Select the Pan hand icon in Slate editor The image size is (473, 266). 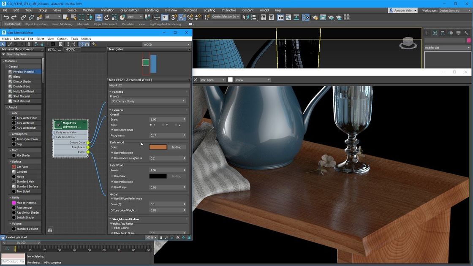point(161,238)
